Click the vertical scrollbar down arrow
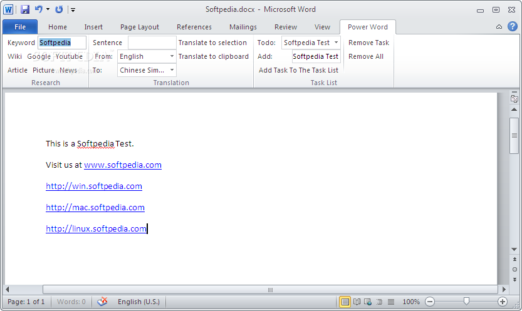The width and height of the screenshot is (522, 311). click(514, 249)
